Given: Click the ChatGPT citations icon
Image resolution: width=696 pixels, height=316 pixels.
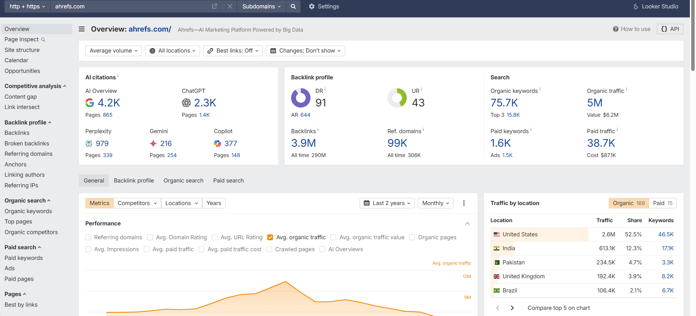Looking at the screenshot, I should pos(186,103).
